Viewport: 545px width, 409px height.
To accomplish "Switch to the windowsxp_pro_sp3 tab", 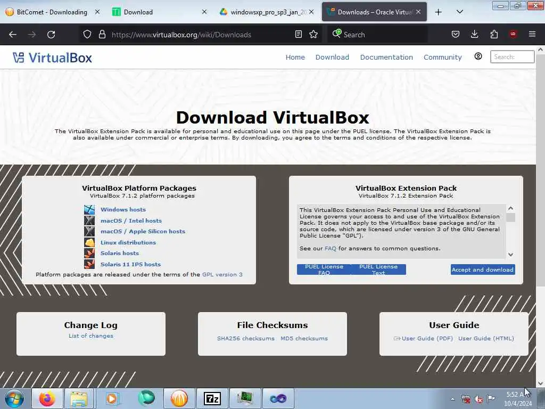I will pos(267,12).
